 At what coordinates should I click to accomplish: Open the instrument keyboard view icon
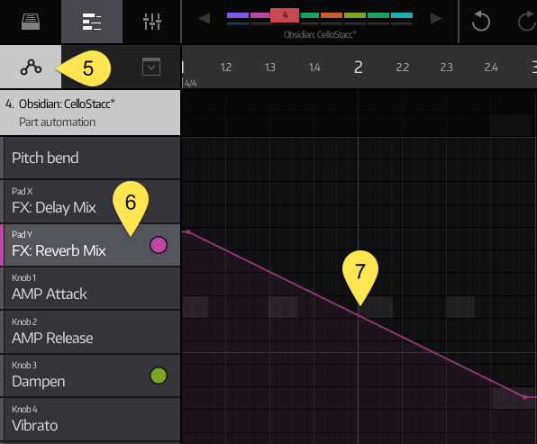(x=31, y=22)
